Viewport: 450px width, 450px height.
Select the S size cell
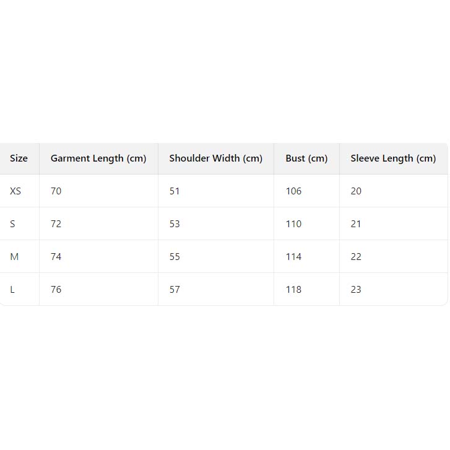(12, 224)
